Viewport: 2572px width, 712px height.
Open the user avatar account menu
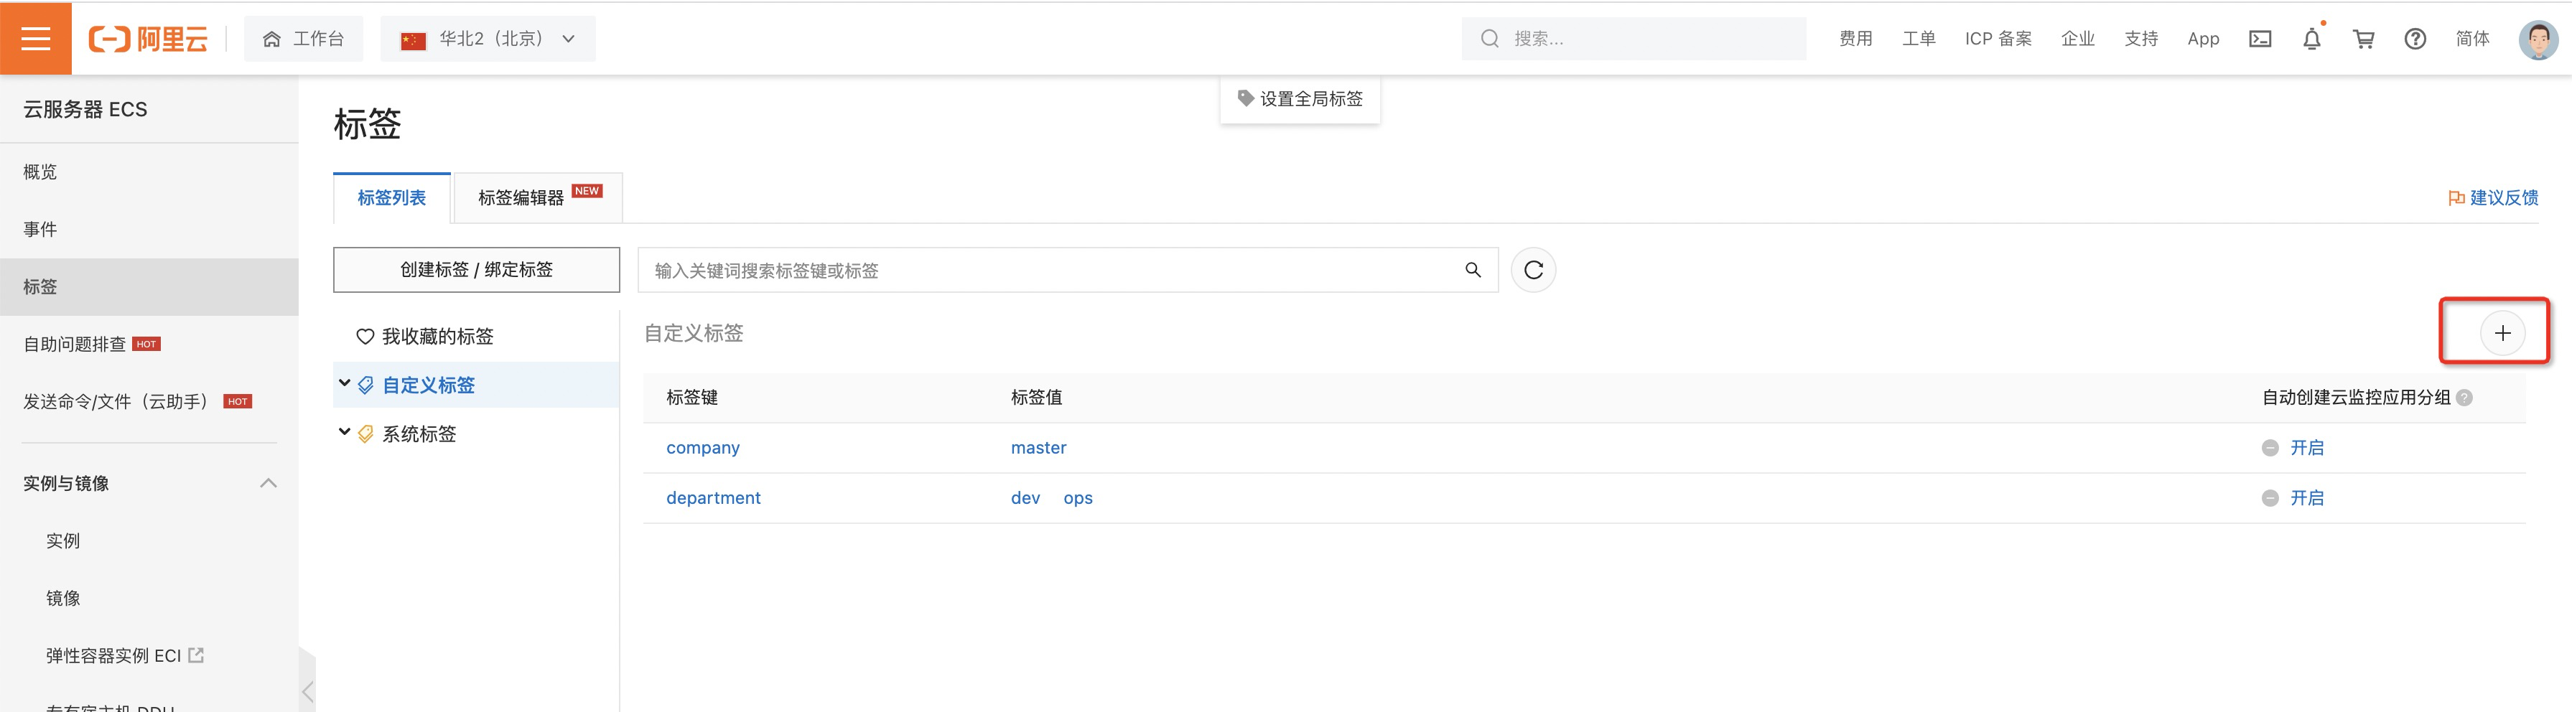pos(2538,39)
